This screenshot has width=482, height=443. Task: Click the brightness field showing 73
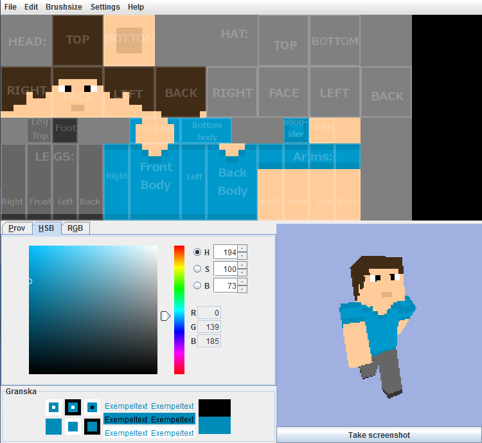[x=226, y=285]
